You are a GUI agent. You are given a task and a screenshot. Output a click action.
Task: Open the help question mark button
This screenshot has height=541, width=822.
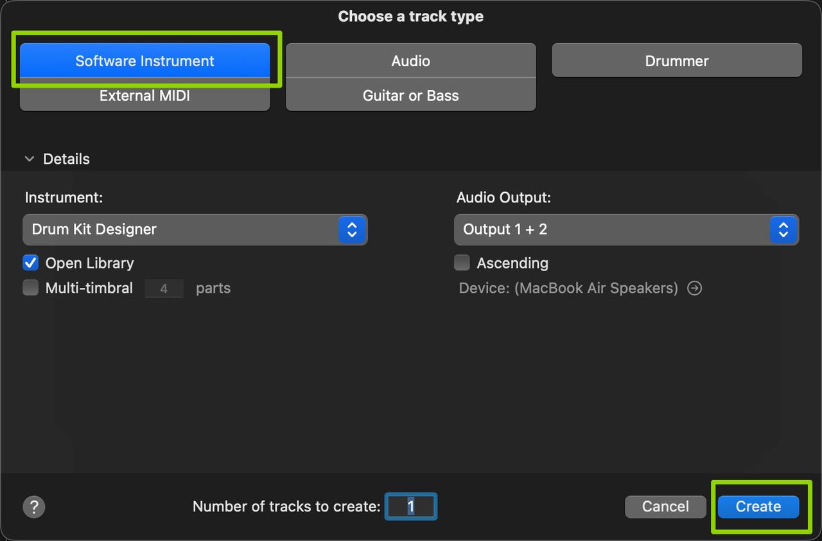(x=34, y=507)
